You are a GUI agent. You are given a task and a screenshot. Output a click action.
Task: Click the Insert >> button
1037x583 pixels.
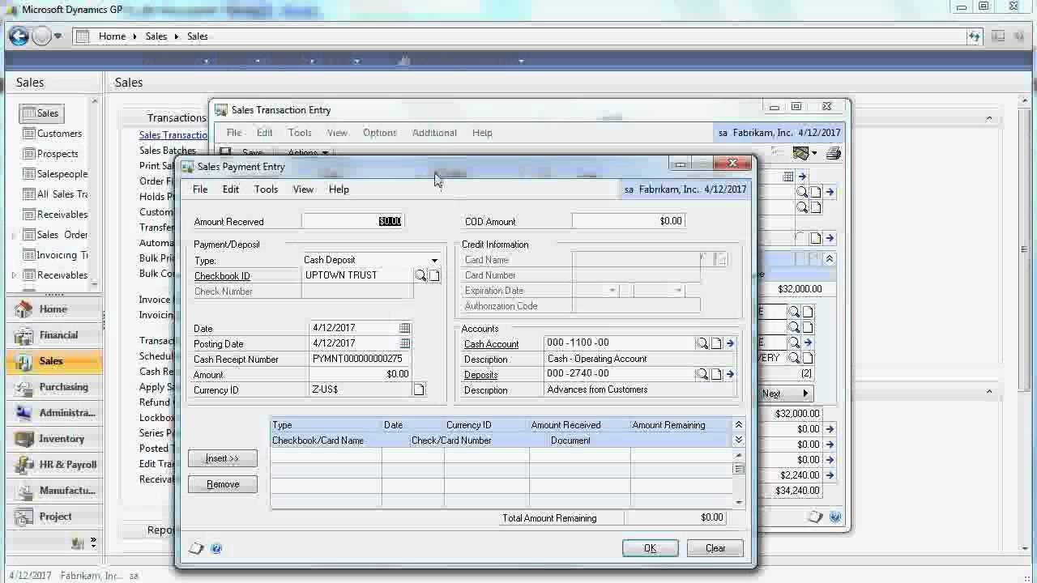tap(223, 458)
